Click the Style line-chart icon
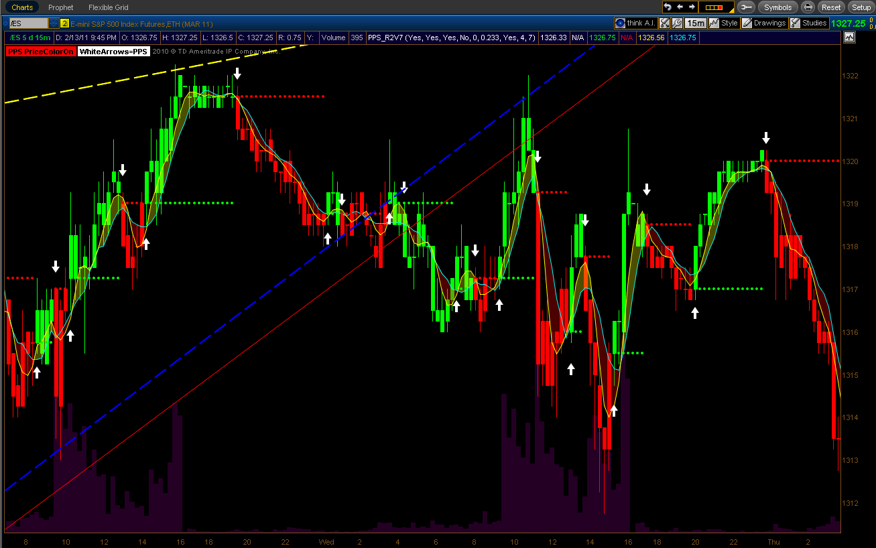This screenshot has height=548, width=876. (714, 23)
